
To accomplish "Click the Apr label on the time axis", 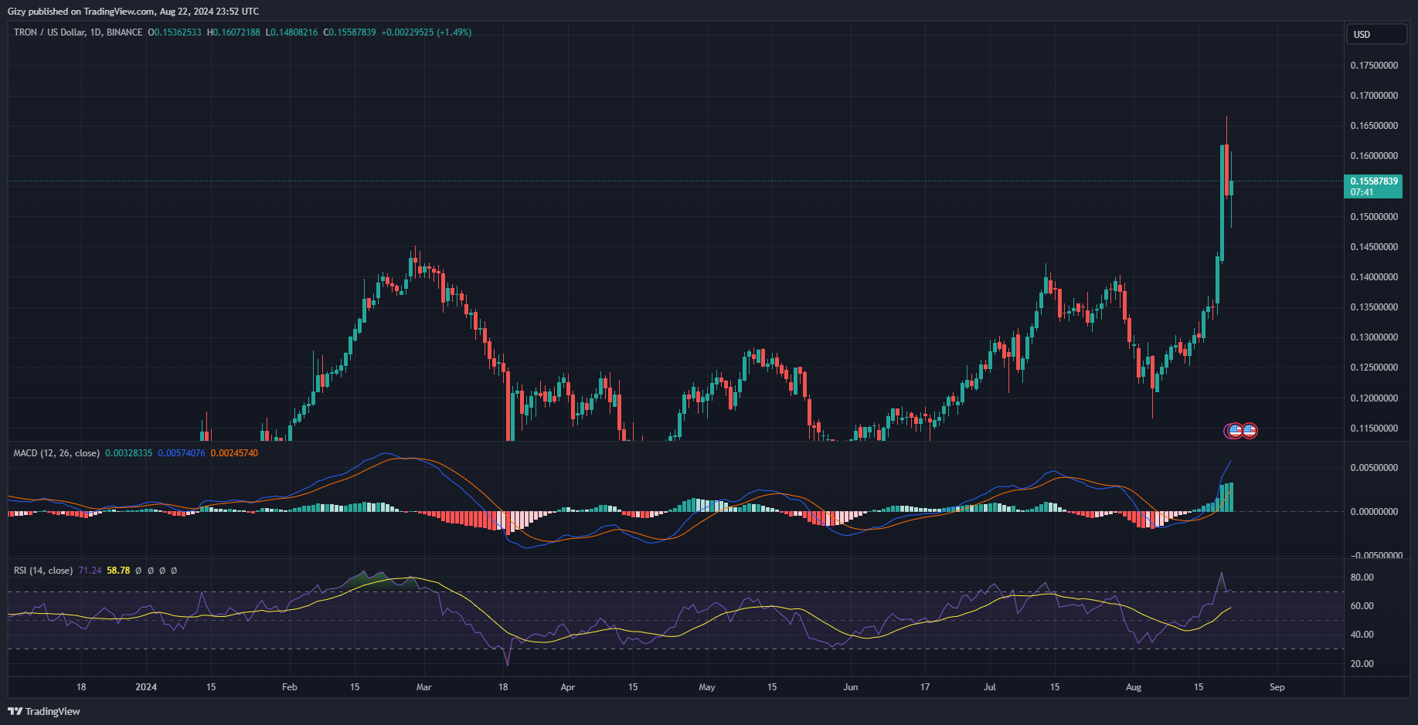I will pyautogui.click(x=568, y=687).
